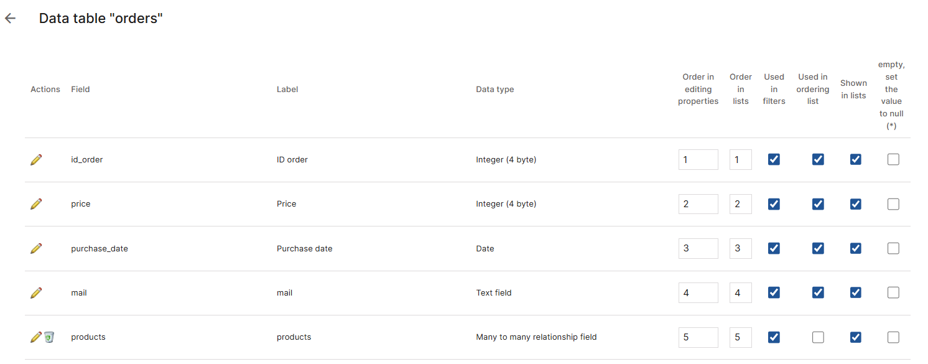
Task: Edit the id_order field with pencil icon
Action: click(36, 159)
